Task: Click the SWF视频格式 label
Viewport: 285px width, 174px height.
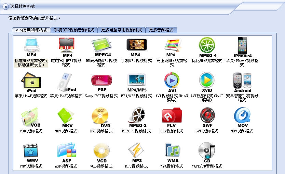Action: (207, 131)
